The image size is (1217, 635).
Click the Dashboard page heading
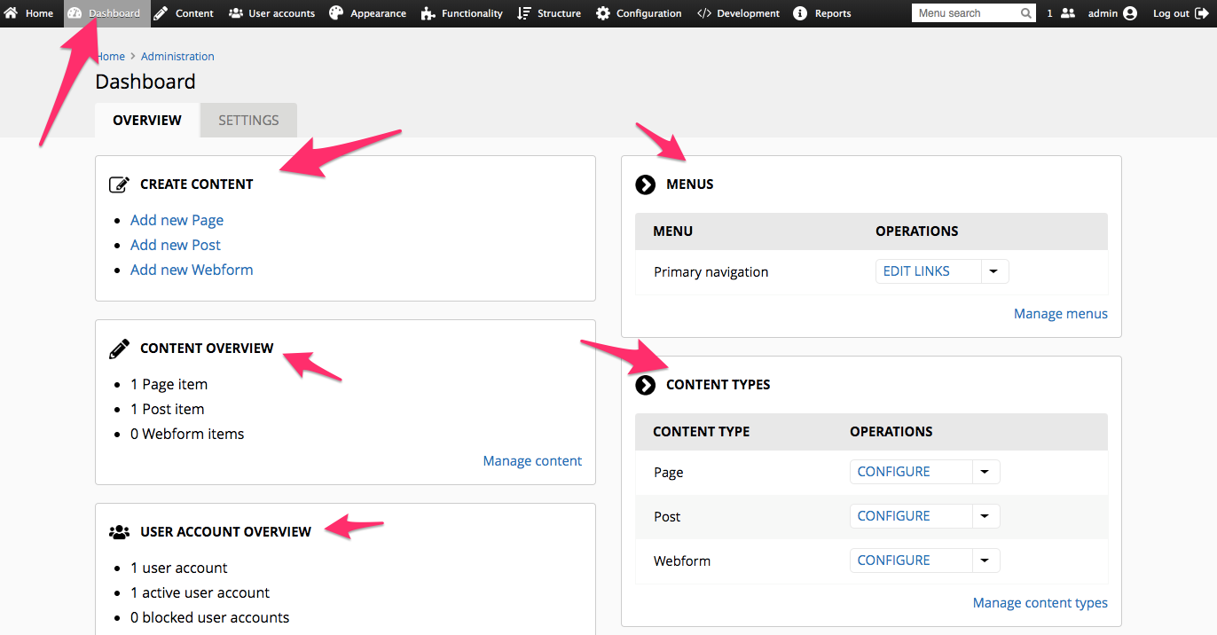point(145,82)
